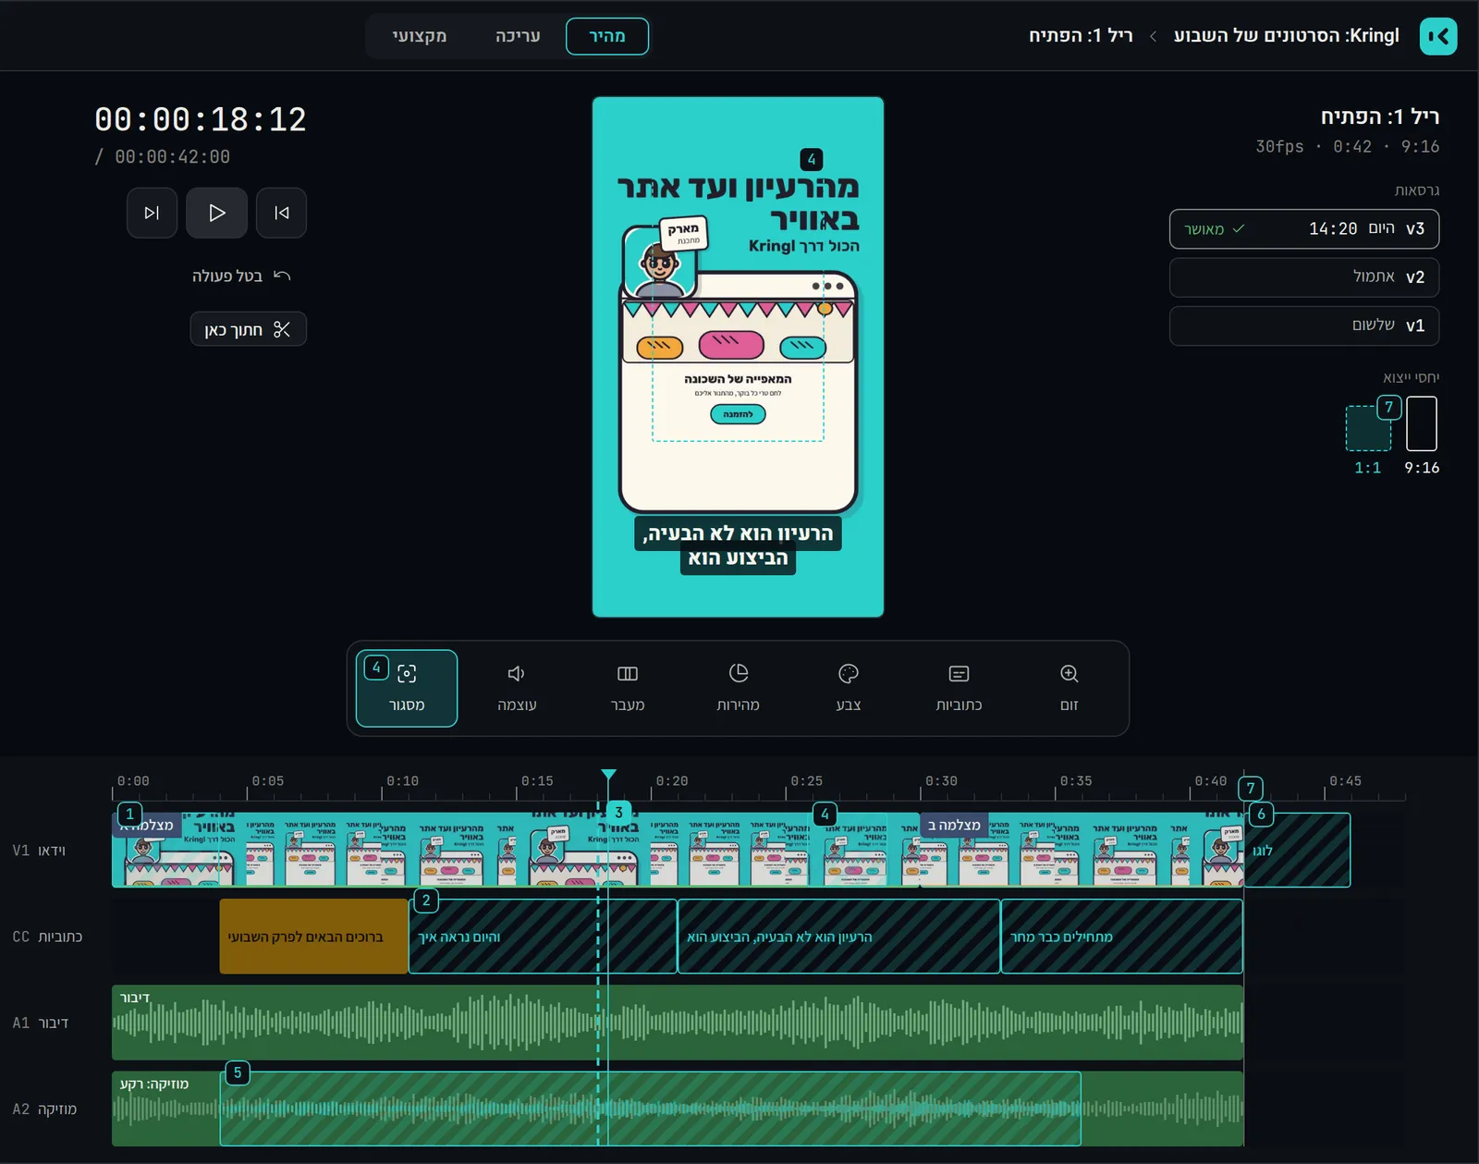
Task: Open the speed 'מהירות' tool
Action: click(738, 688)
